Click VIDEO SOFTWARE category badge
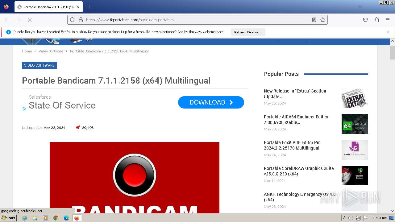Viewport: 395px width, 222px height. [39, 65]
